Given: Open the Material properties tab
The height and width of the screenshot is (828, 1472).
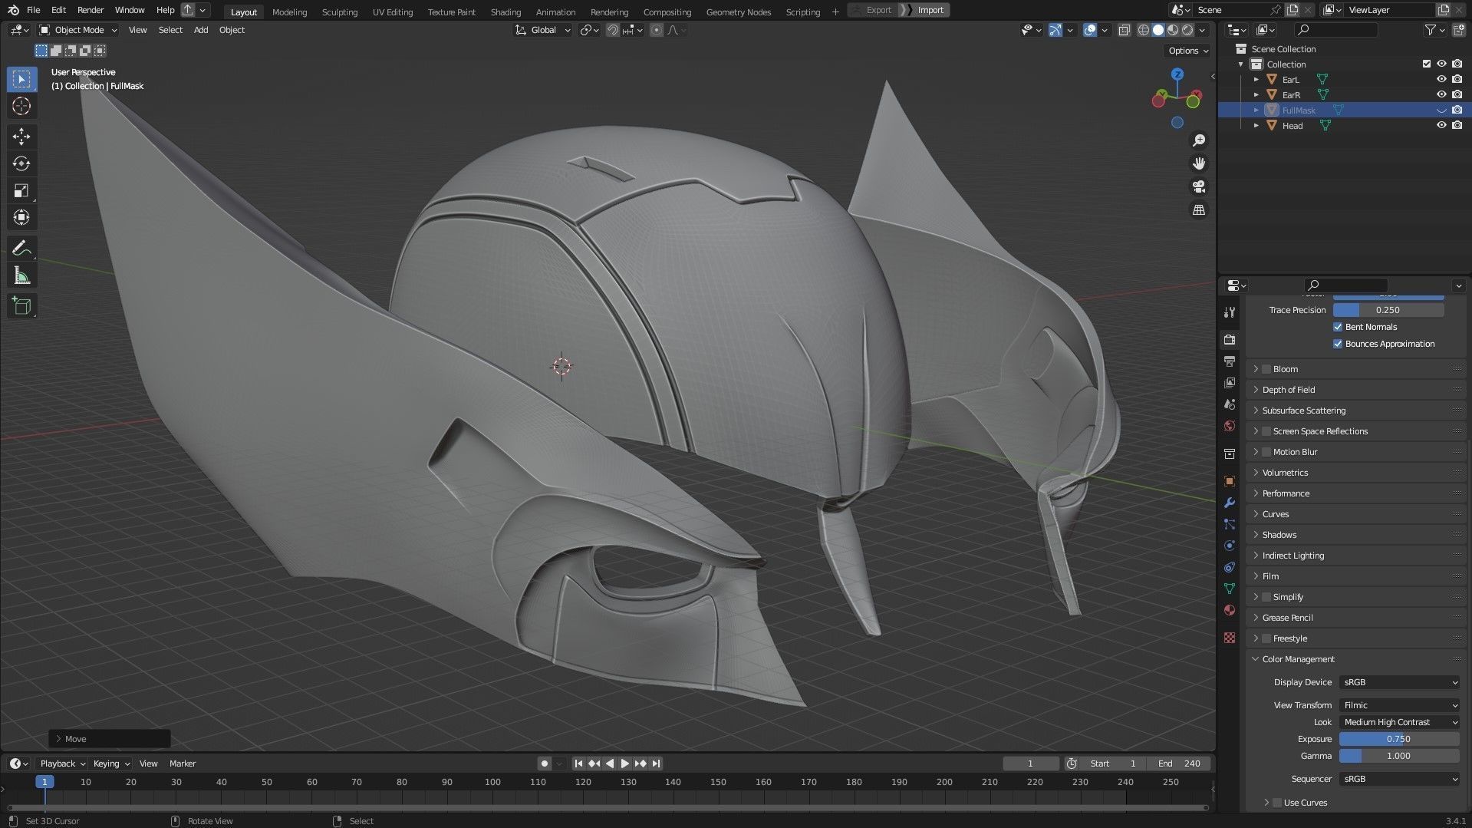Looking at the screenshot, I should click(x=1230, y=610).
